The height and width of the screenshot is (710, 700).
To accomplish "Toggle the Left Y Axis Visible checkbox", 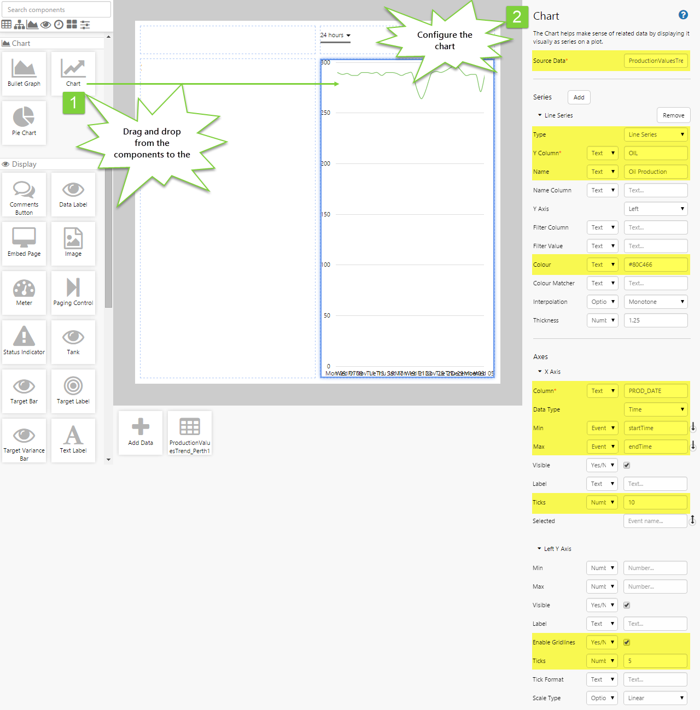I will point(627,605).
